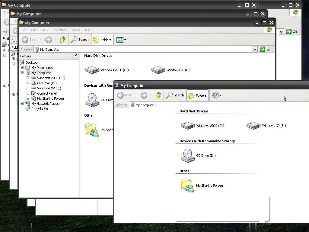Select My Network Places in folder tree

coord(45,104)
